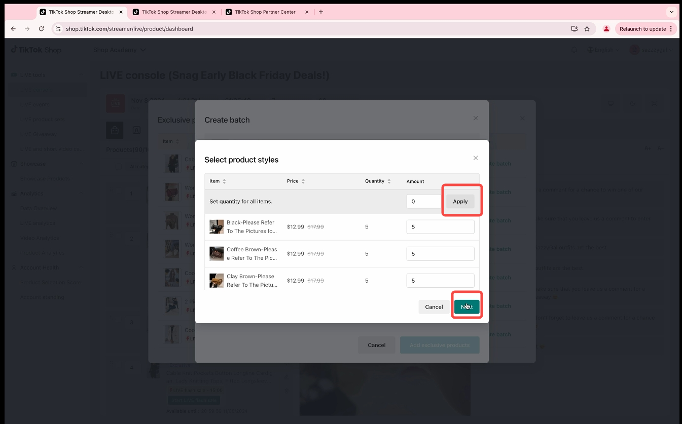Click the green Next button
Screen dimensions: 682x424
pos(466,307)
